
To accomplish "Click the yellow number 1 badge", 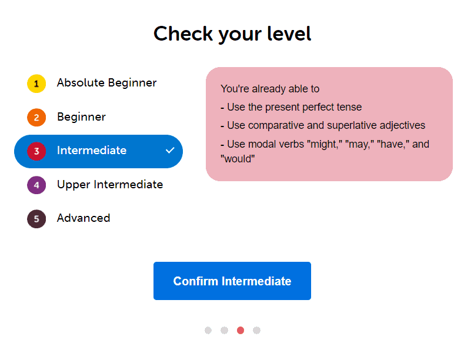I will click(x=36, y=84).
